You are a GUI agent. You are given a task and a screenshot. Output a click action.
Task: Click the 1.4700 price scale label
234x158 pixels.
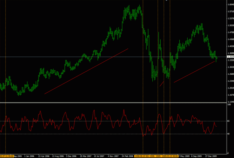coord(231,32)
